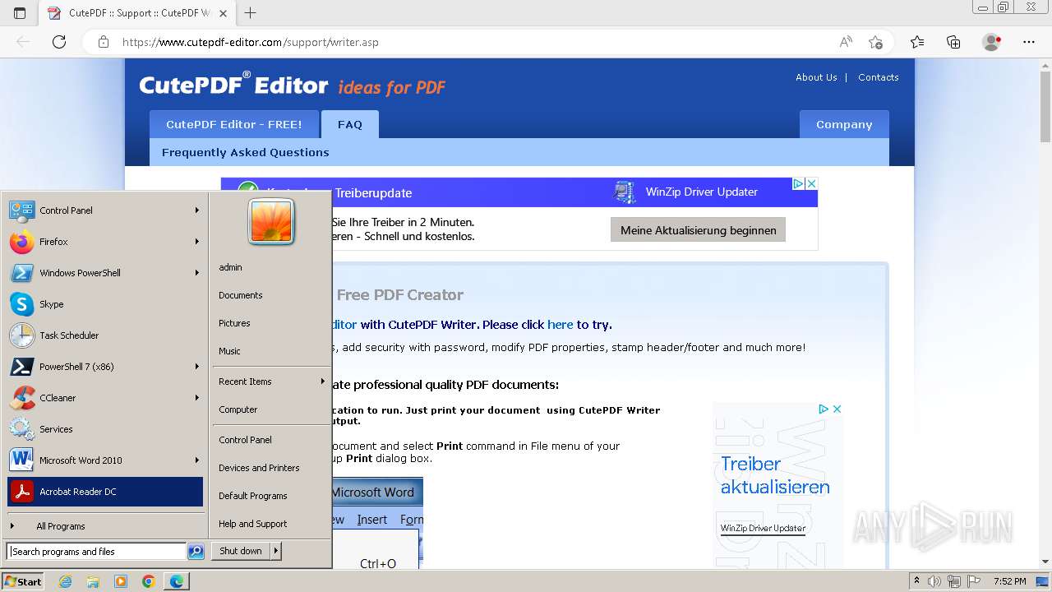Open Shut down options arrow
Image resolution: width=1052 pixels, height=592 pixels.
tap(276, 551)
